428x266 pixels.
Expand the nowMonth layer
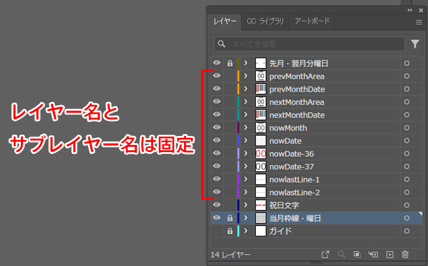click(x=246, y=128)
